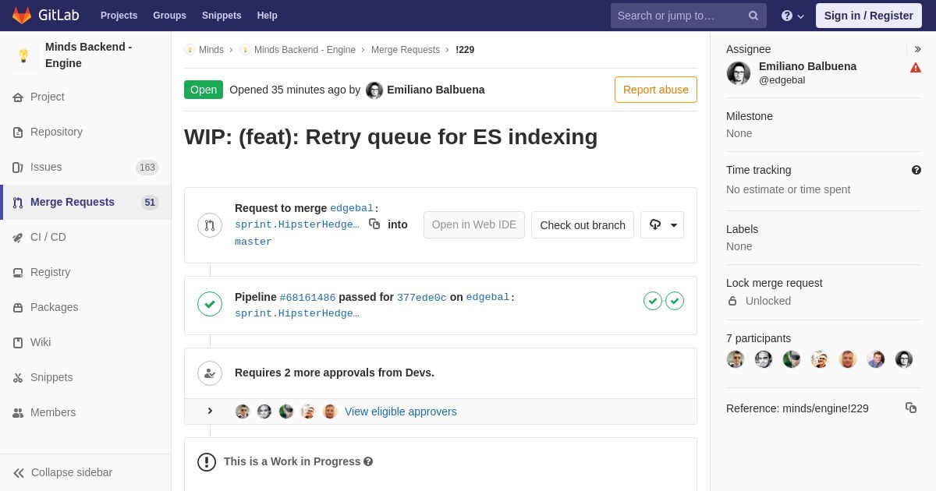Click Report abuse button
Image resolution: width=936 pixels, height=491 pixels.
coord(656,90)
